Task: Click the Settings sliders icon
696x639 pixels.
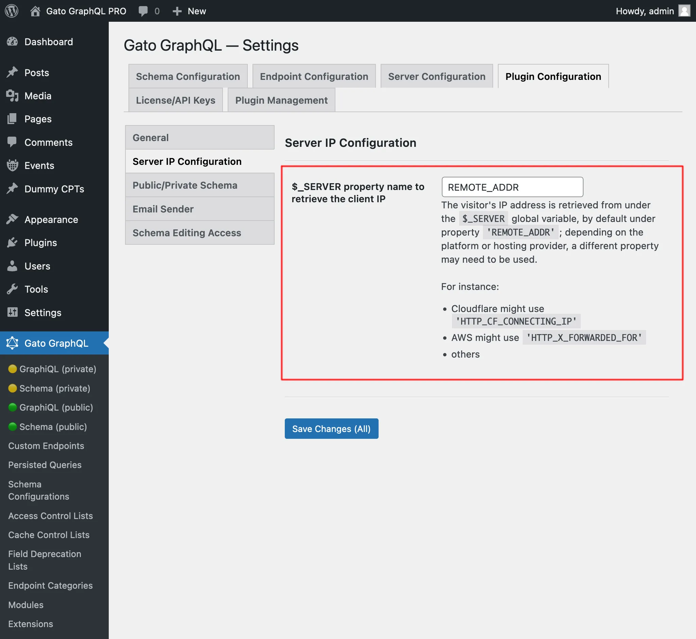Action: tap(13, 312)
